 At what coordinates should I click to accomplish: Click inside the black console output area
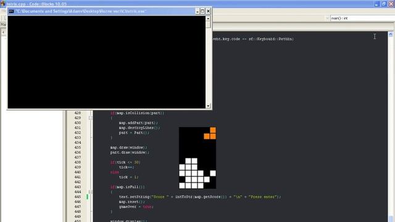(107, 62)
